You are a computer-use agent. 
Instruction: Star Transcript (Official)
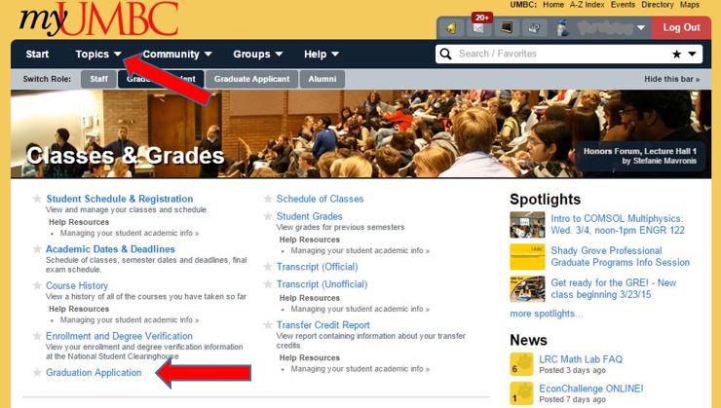268,267
